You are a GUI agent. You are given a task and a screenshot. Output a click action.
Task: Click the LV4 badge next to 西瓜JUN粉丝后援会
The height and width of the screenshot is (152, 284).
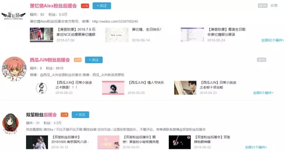78,60
